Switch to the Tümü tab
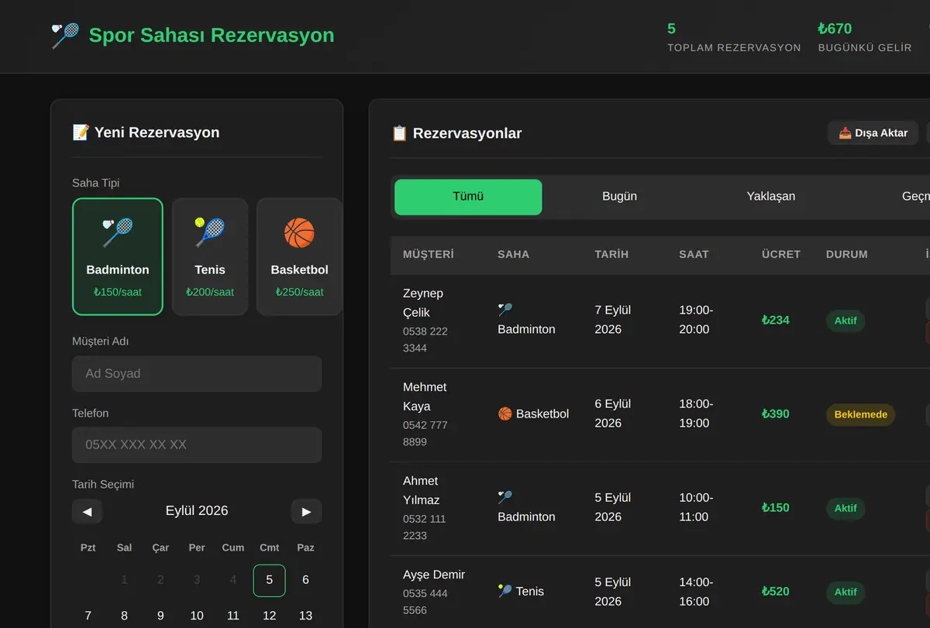The height and width of the screenshot is (628, 930). click(468, 197)
